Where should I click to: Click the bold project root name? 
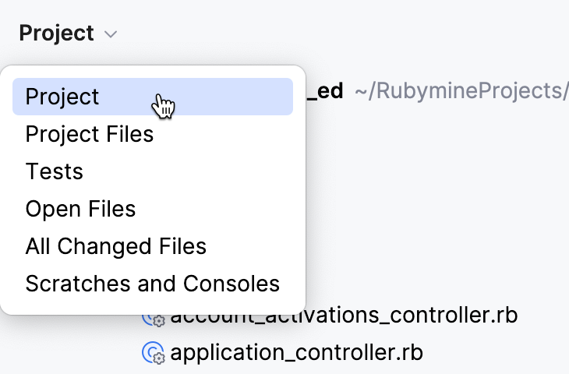(326, 91)
